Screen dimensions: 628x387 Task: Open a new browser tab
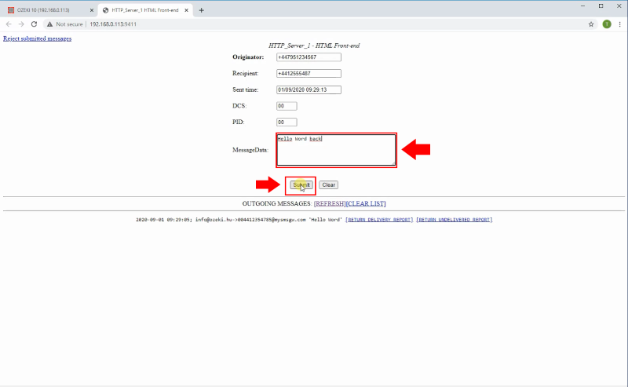pyautogui.click(x=202, y=10)
